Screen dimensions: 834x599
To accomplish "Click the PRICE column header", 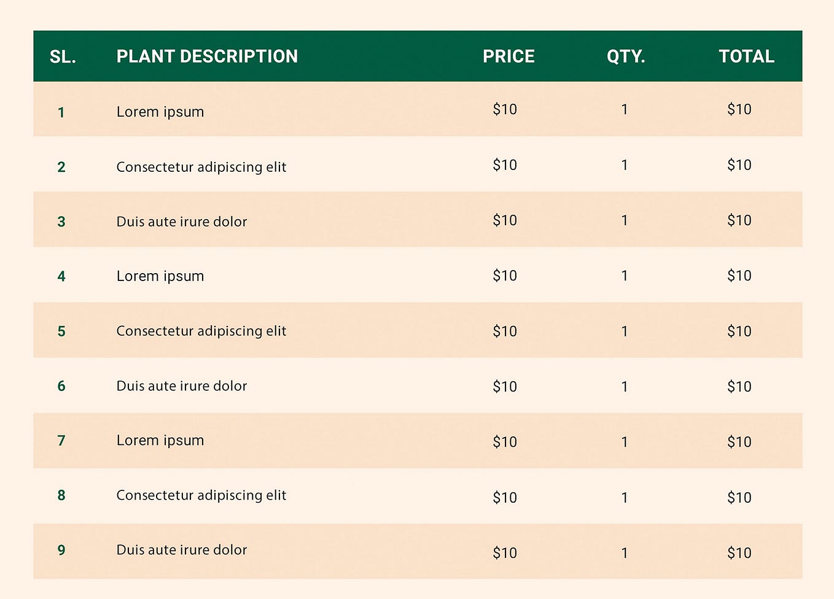I will point(509,56).
